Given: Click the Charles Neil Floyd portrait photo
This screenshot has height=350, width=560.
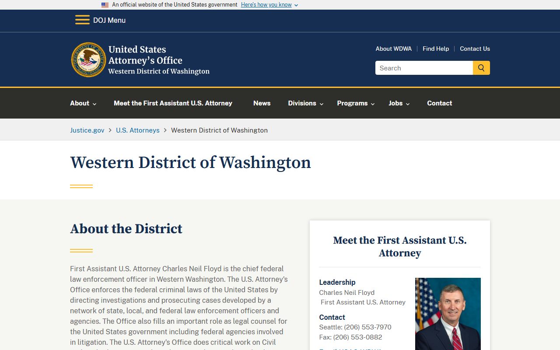Looking at the screenshot, I should click(x=448, y=314).
